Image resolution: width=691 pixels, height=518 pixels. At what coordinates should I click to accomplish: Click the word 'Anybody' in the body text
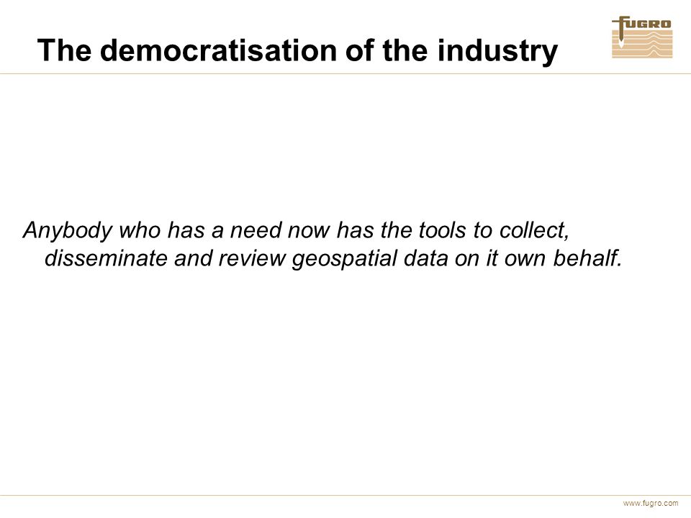coord(68,231)
